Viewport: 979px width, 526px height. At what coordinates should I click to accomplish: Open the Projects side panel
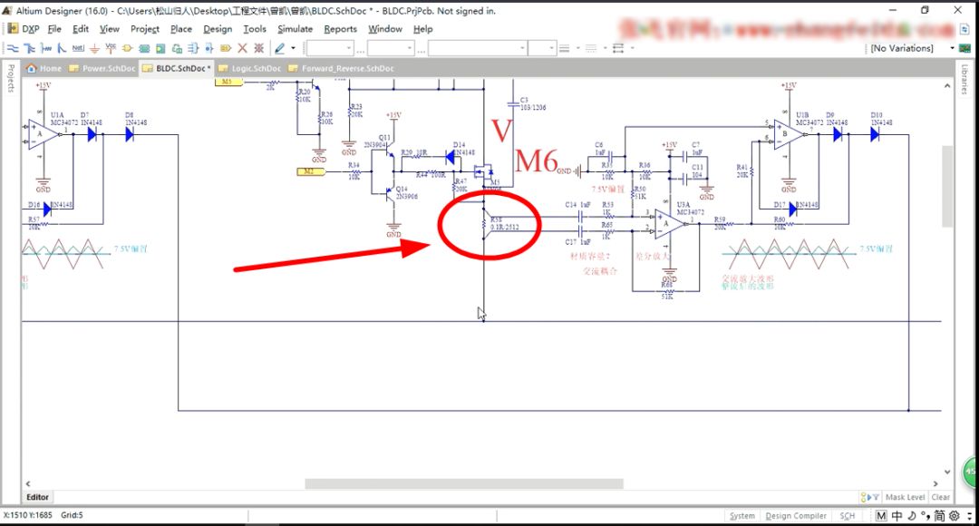[x=10, y=78]
